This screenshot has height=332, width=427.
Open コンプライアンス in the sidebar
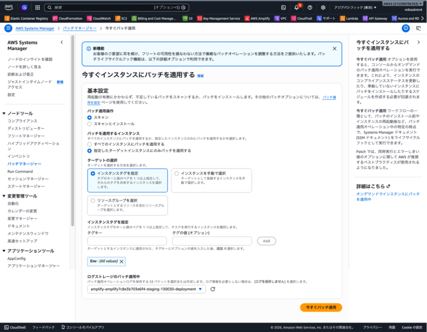[x=23, y=121]
